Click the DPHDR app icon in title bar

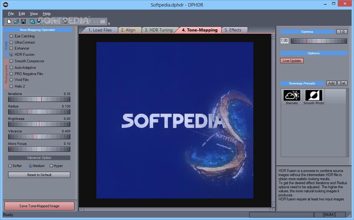click(5, 4)
